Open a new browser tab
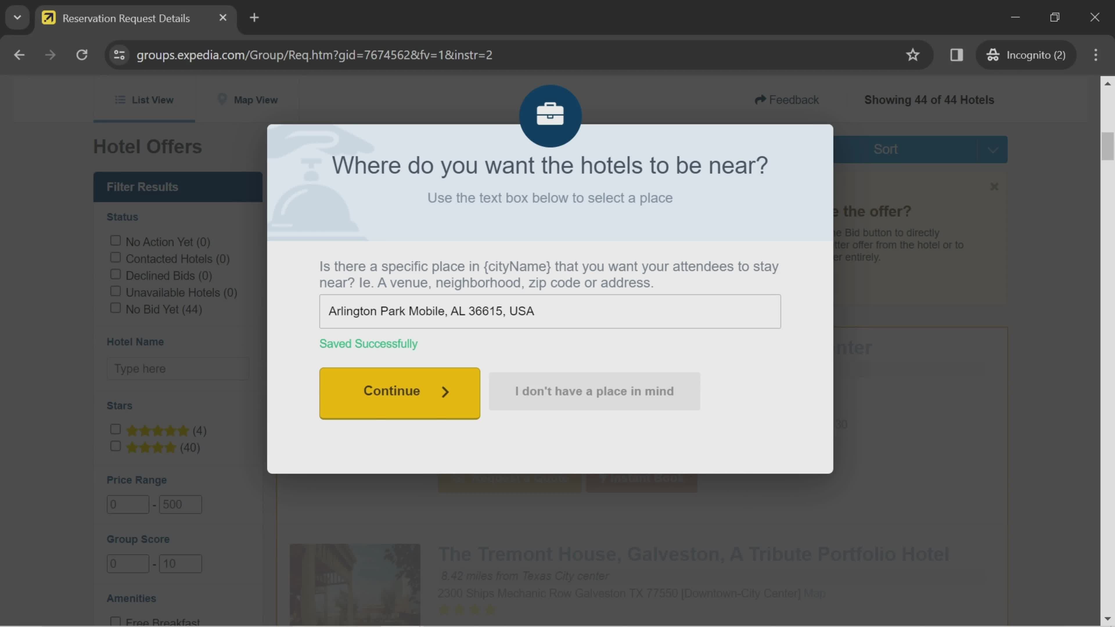Image resolution: width=1115 pixels, height=627 pixels. click(x=254, y=18)
